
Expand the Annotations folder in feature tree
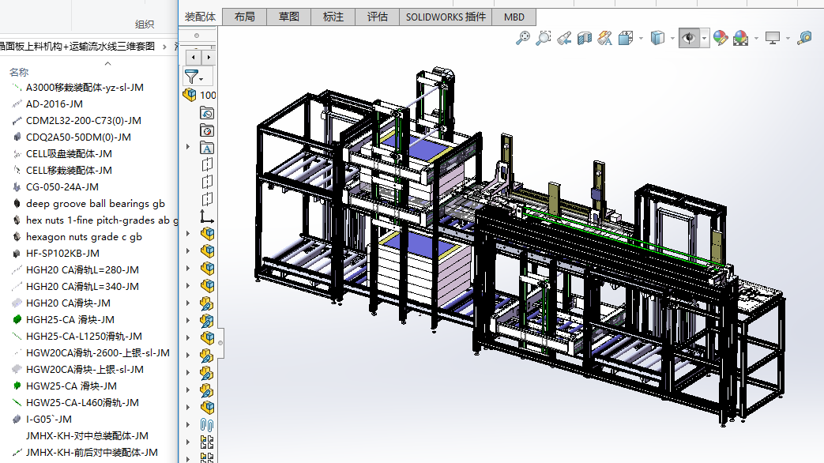pyautogui.click(x=188, y=148)
